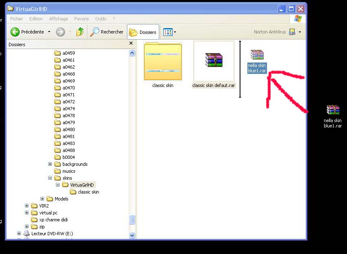Open the Outils menu

(101, 19)
